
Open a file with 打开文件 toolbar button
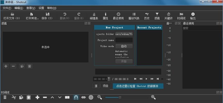point(12,16)
